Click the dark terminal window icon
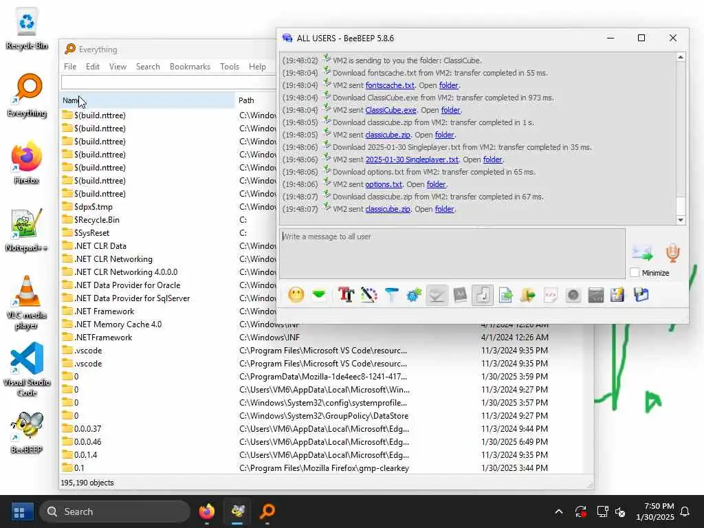704x528 pixels. point(596,295)
